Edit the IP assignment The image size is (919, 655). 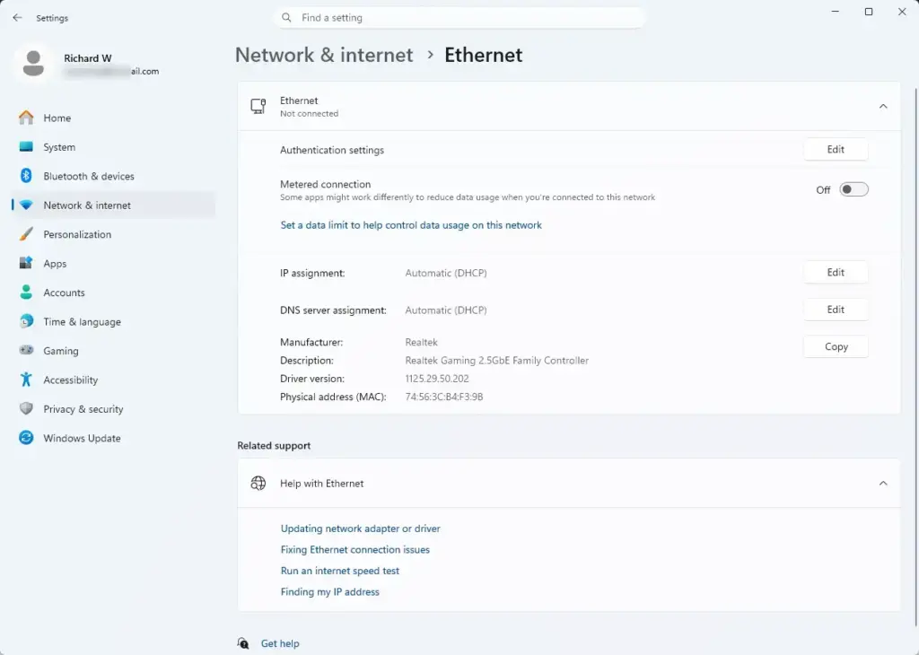tap(836, 273)
